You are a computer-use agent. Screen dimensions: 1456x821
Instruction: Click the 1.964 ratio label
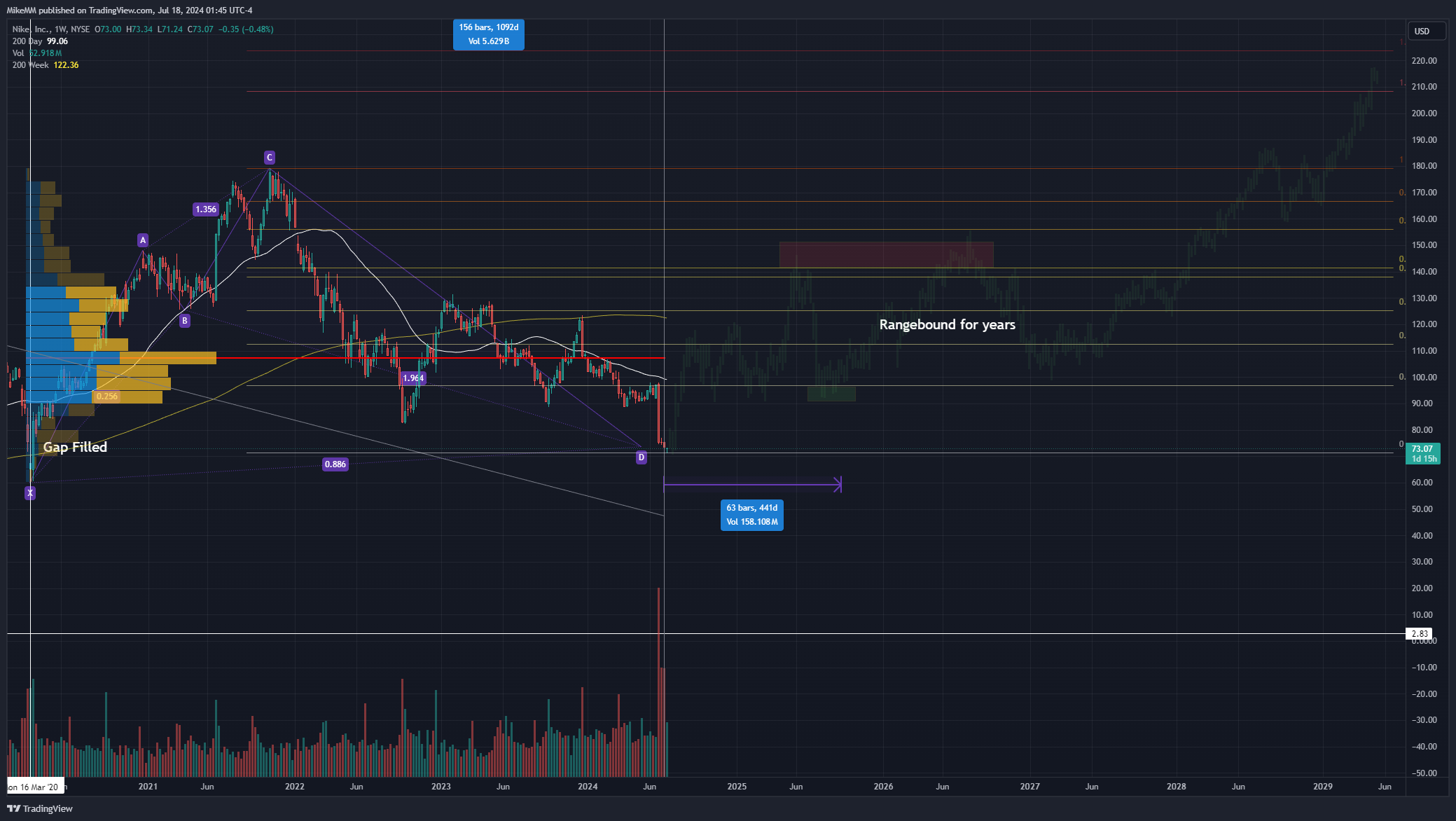pos(413,378)
